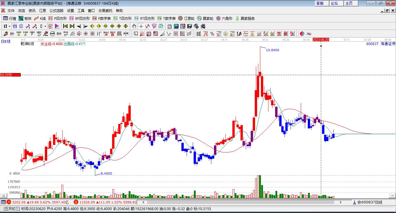Open the 六角形 hexagon tool

click(224, 18)
